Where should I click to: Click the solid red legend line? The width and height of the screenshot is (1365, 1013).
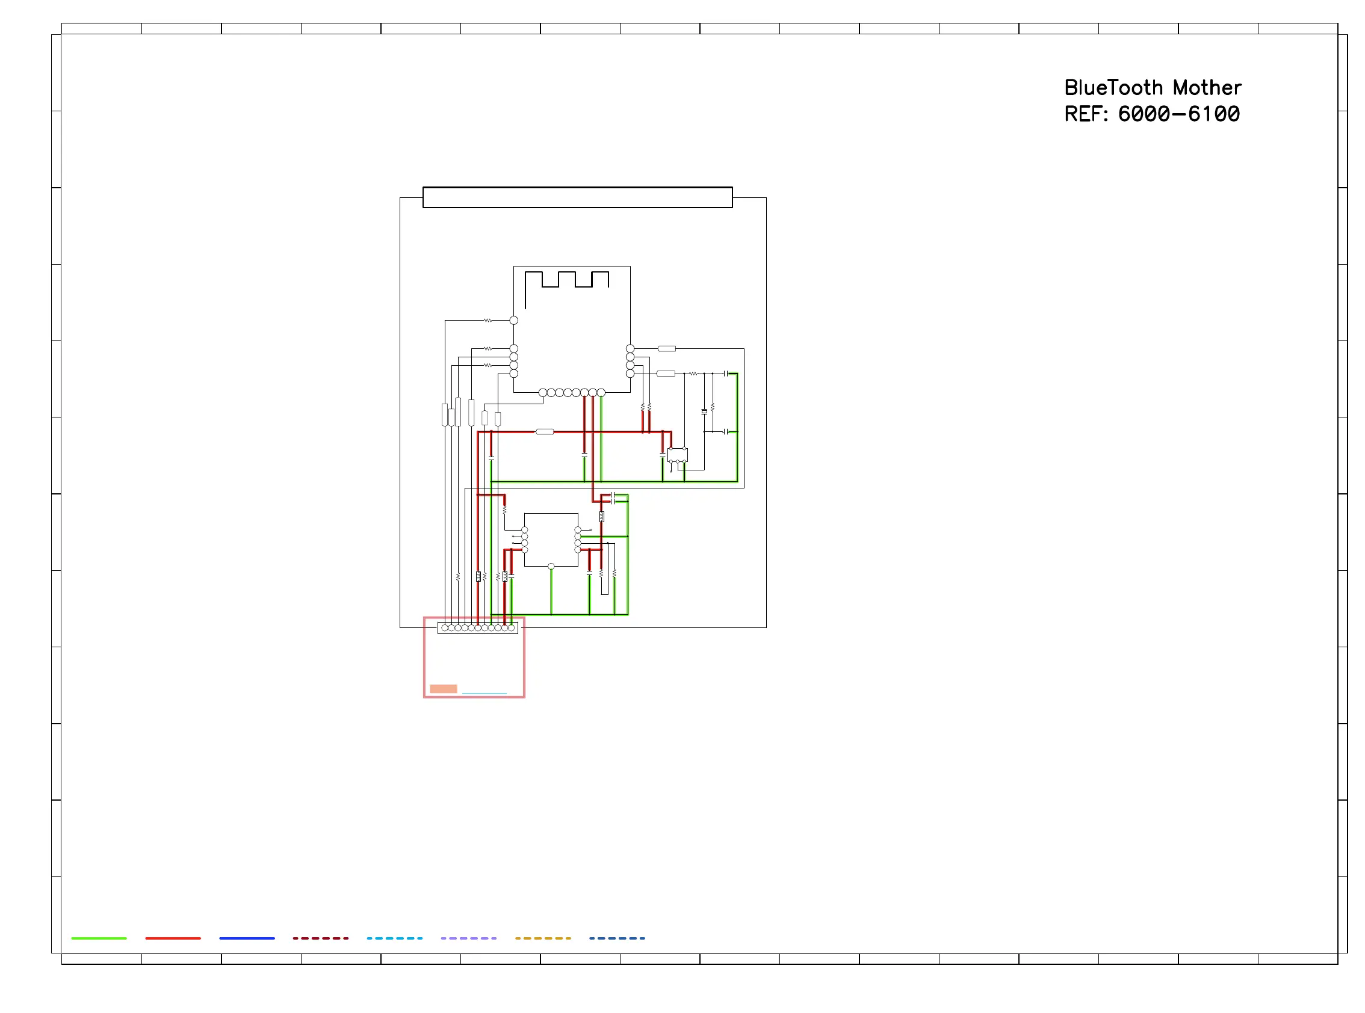point(173,938)
